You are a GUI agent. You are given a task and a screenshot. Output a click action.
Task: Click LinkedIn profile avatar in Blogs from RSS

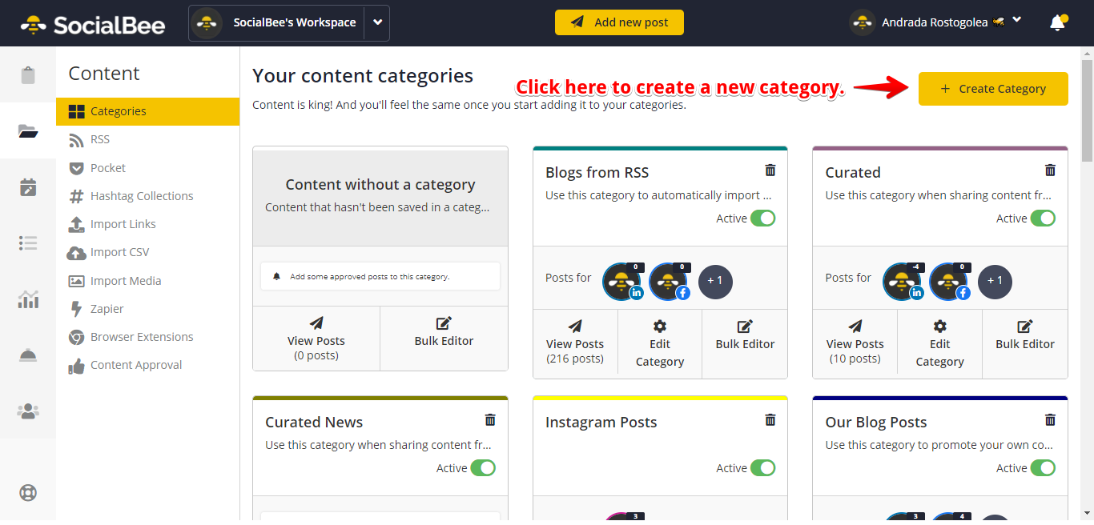(x=622, y=282)
